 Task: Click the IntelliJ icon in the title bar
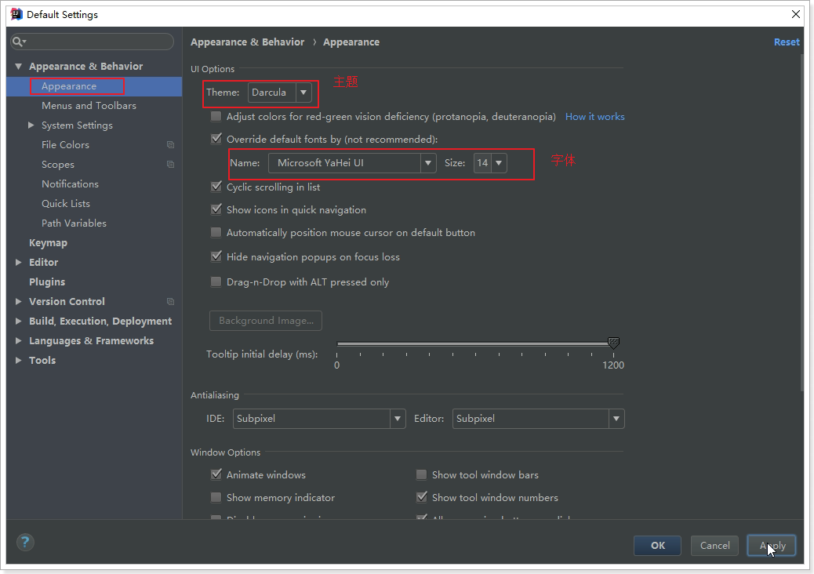click(16, 14)
